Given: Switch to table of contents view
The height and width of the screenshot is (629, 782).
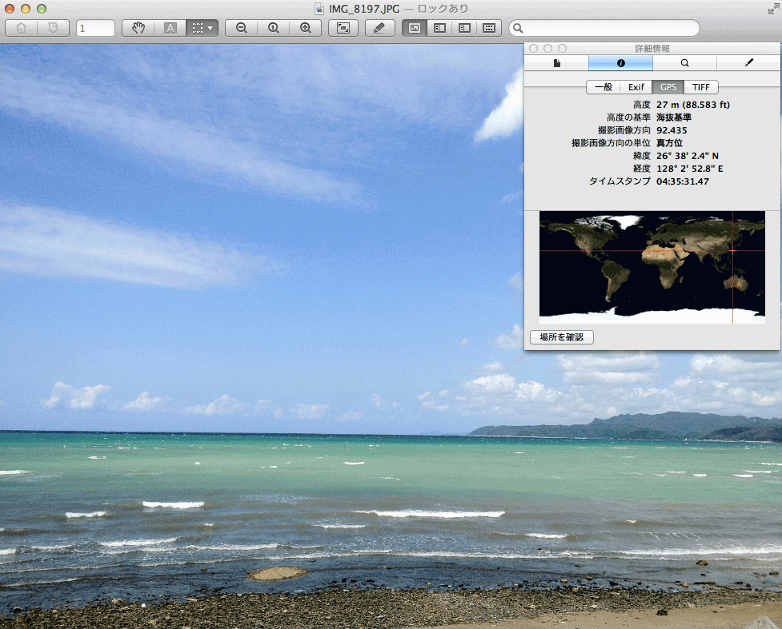Looking at the screenshot, I should [x=464, y=28].
